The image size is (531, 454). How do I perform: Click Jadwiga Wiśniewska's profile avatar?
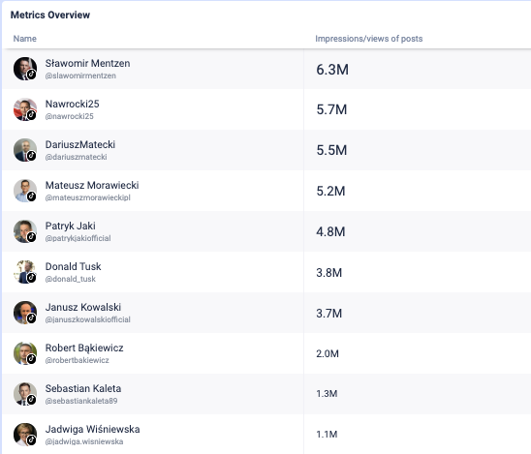[25, 435]
